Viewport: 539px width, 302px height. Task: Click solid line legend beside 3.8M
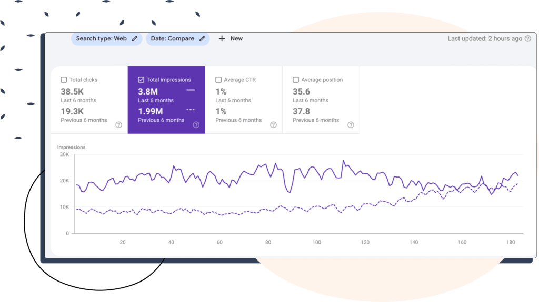point(191,90)
